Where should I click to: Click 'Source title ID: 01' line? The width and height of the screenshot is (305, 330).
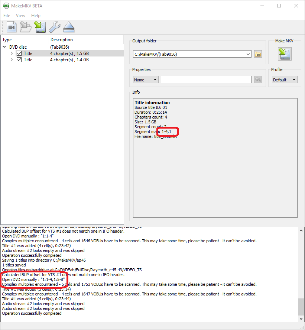click(x=151, y=107)
